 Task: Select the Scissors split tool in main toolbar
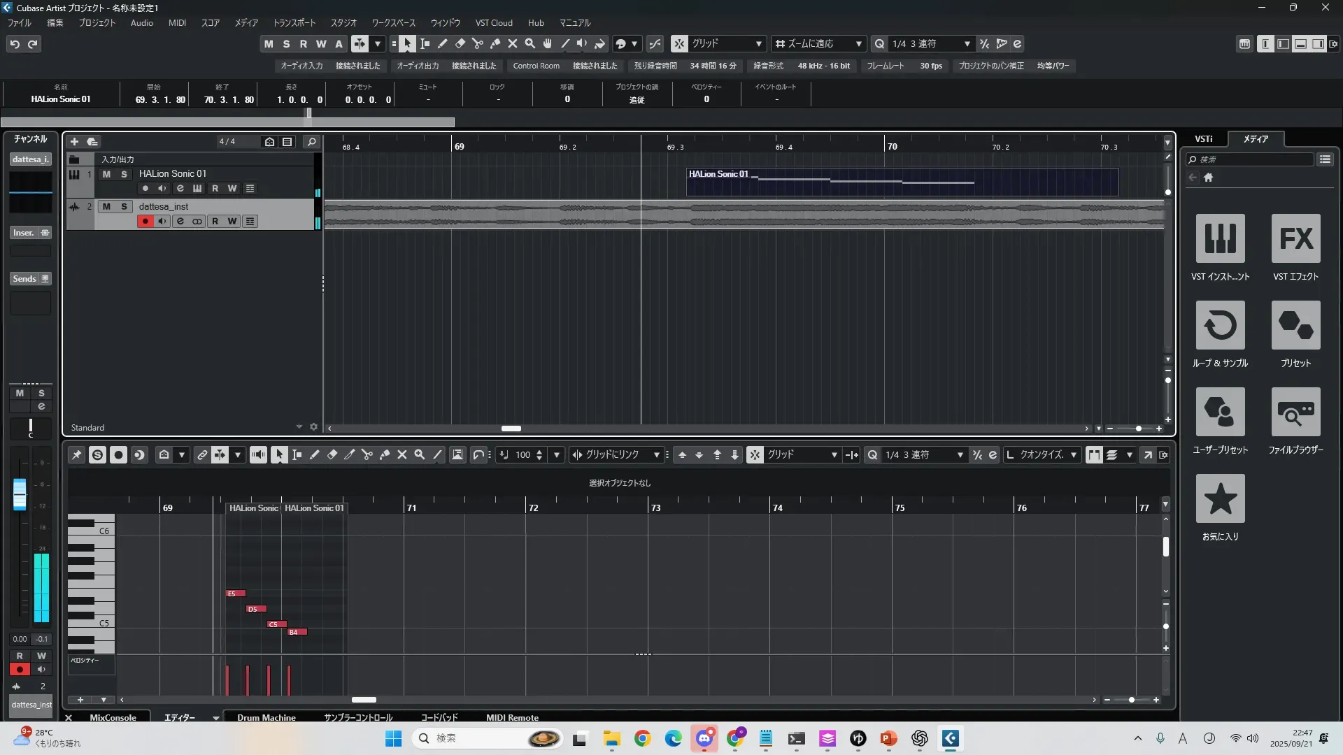pos(478,44)
